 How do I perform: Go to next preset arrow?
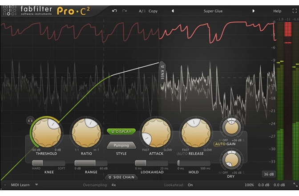click(254, 11)
